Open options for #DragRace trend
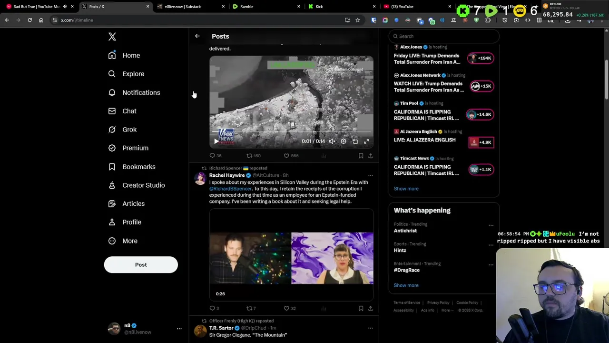This screenshot has height=343, width=609. 491,265
